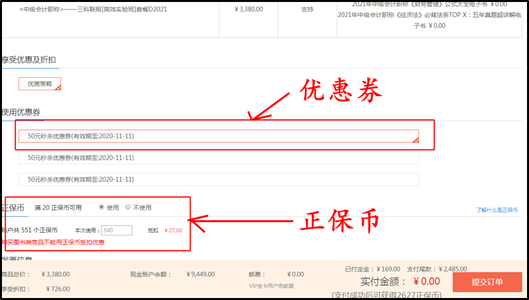Image resolution: width=529 pixels, height=300 pixels.
Task: Click the 商品总价 ¥3,380.00 value
Action: (55, 274)
